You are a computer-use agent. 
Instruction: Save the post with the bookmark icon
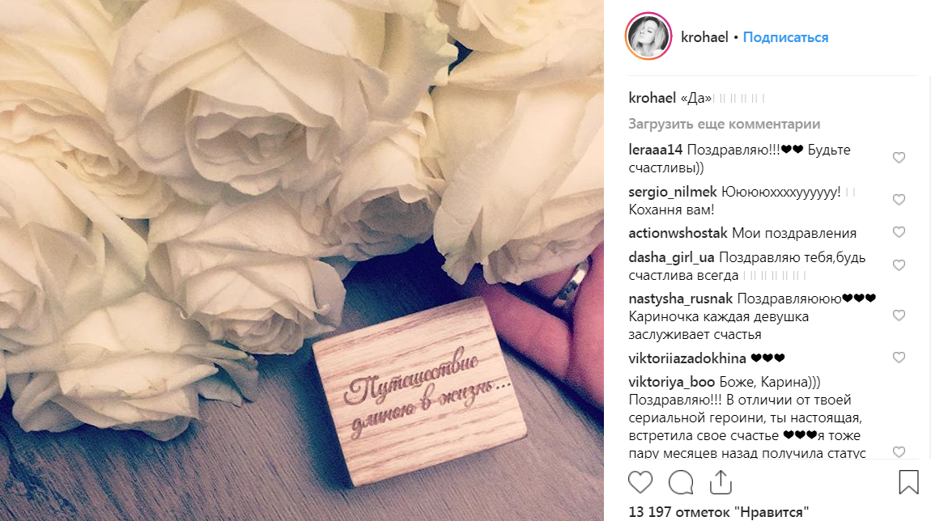click(908, 482)
